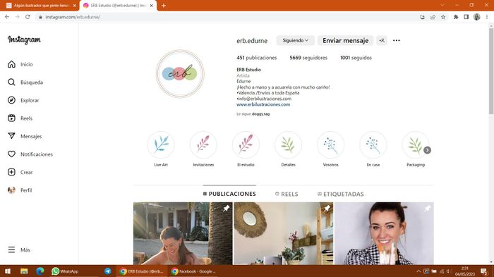Open the three-dot profile options
Image resolution: width=494 pixels, height=277 pixels.
[397, 40]
